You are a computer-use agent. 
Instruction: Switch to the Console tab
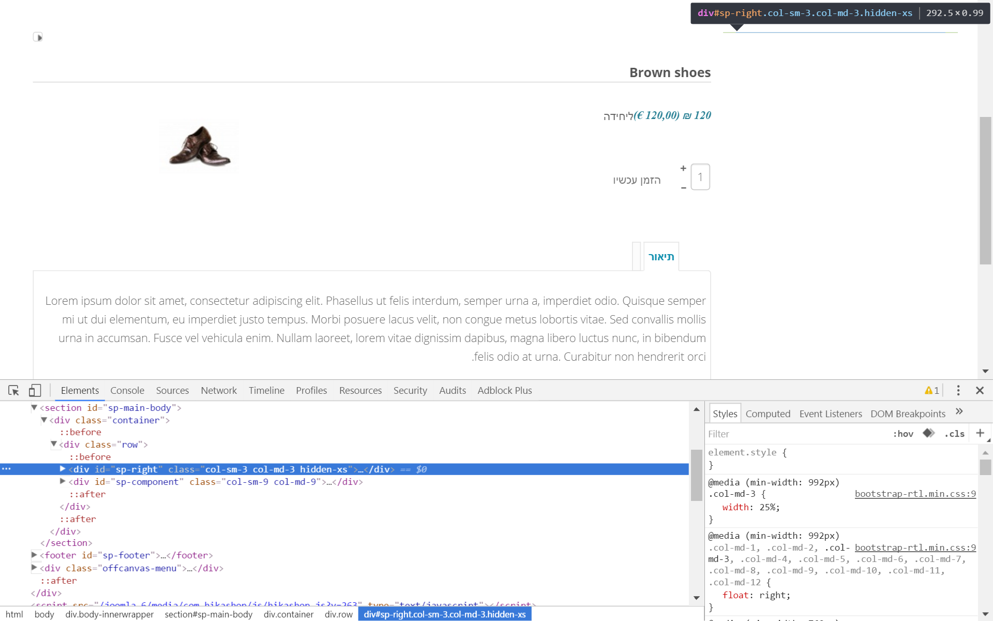[x=127, y=390]
